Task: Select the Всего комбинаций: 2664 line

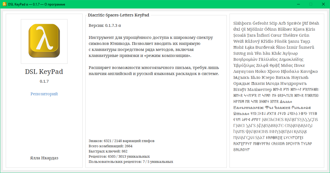Action: click(x=111, y=146)
